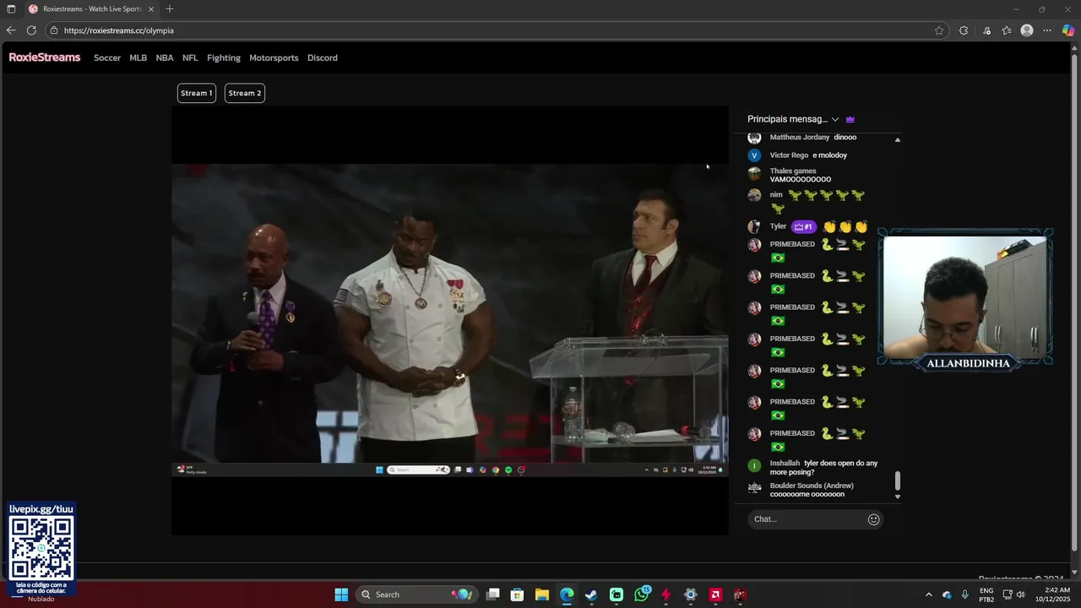Image resolution: width=1081 pixels, height=608 pixels.
Task: Open the Settings gear taskbar icon
Action: (691, 594)
